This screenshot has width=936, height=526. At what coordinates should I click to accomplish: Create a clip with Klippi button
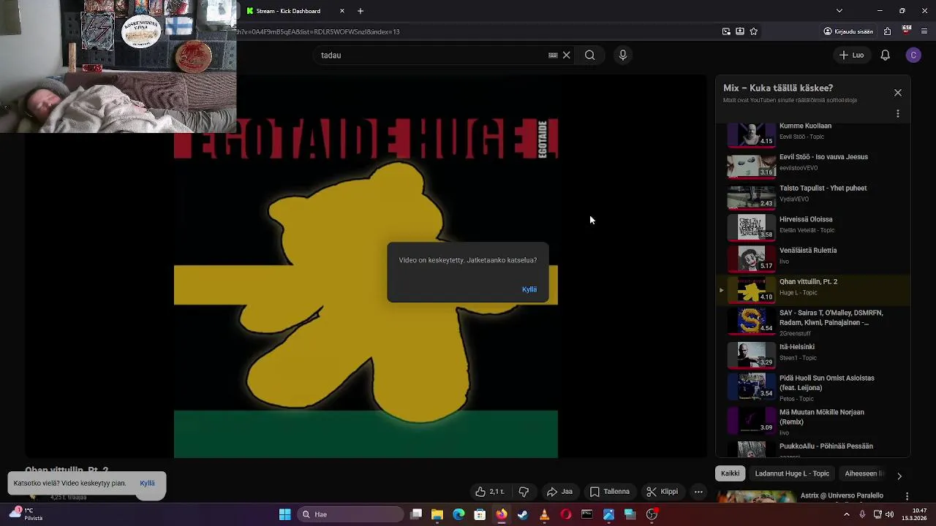point(663,492)
